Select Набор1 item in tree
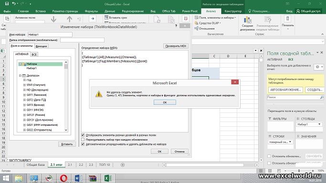This screenshot has height=183, width=326. [32, 68]
